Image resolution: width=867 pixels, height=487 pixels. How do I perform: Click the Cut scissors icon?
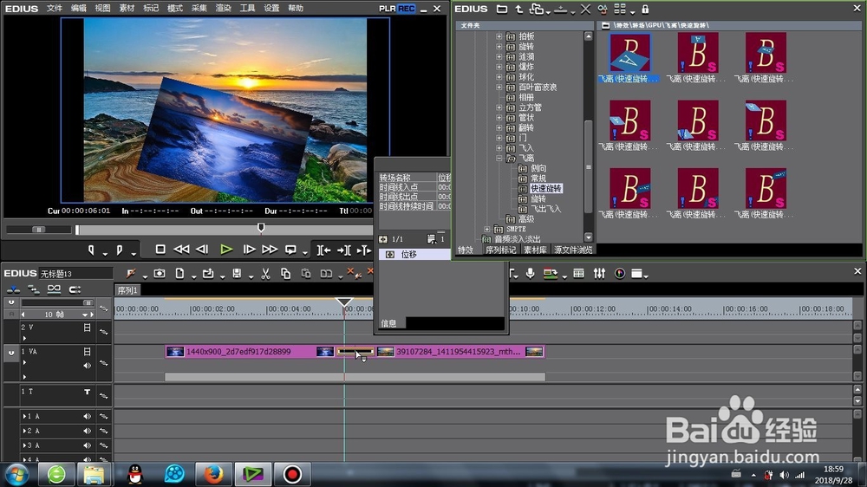tap(265, 273)
